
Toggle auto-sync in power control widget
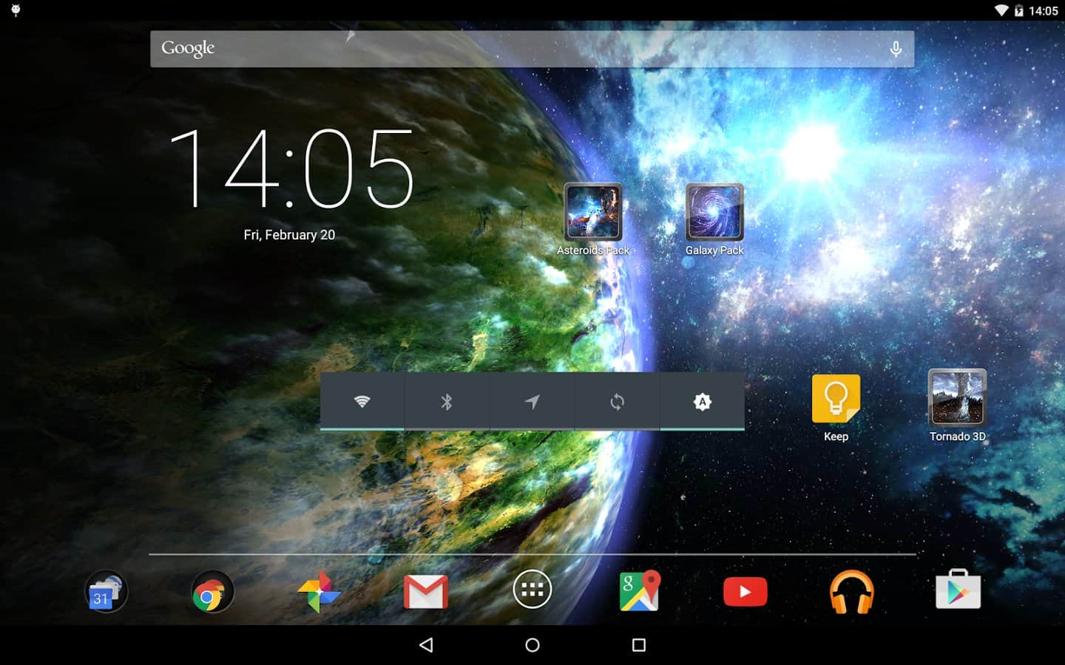tap(617, 401)
